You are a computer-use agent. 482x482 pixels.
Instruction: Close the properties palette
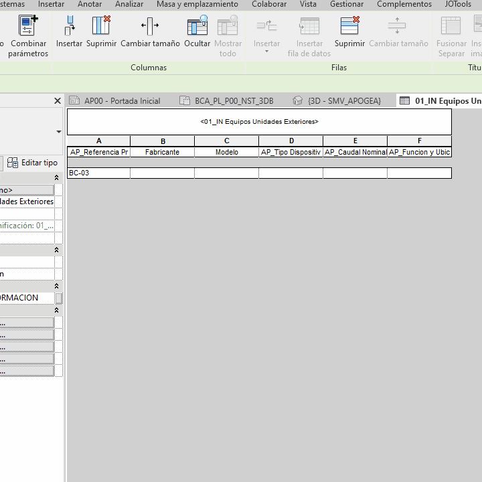(58, 101)
